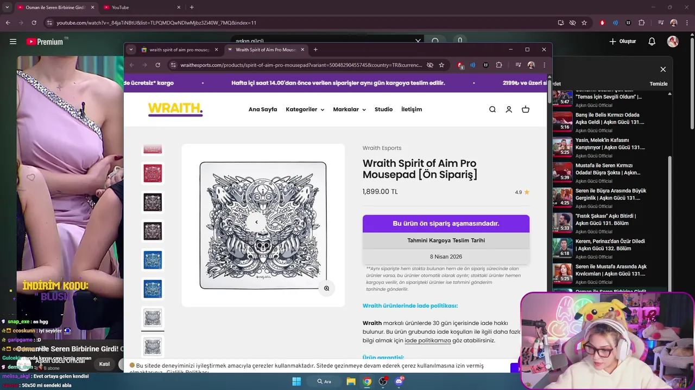The width and height of the screenshot is (695, 390).
Task: Open extensions puzzle icon in YouTube window
Action: pos(642,23)
